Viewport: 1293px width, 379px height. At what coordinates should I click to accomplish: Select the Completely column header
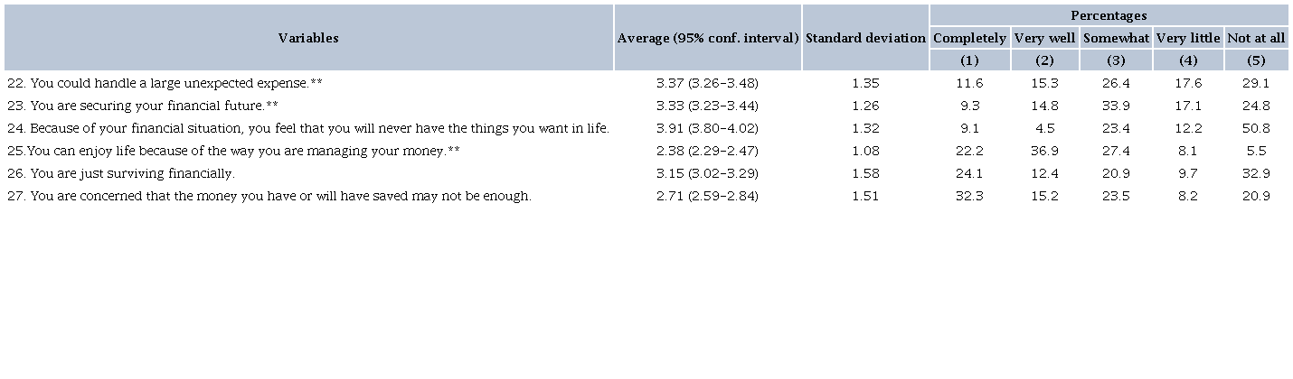tap(969, 38)
